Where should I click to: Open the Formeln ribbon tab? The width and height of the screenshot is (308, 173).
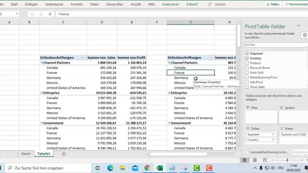[77, 4]
